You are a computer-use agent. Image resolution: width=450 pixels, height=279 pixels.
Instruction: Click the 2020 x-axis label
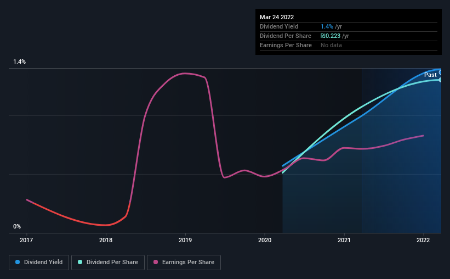pyautogui.click(x=265, y=240)
